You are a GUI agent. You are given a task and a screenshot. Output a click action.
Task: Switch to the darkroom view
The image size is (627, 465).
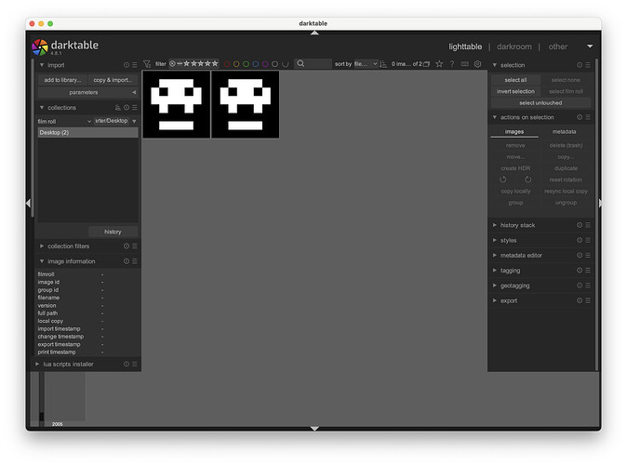tap(514, 46)
